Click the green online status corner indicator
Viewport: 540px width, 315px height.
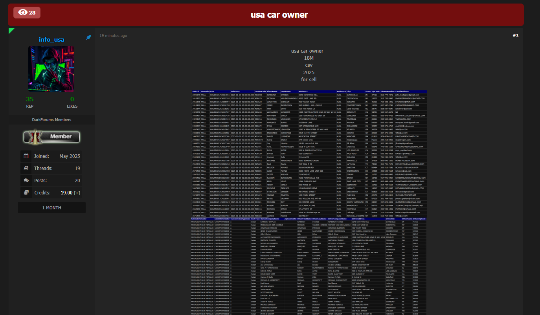(x=11, y=30)
